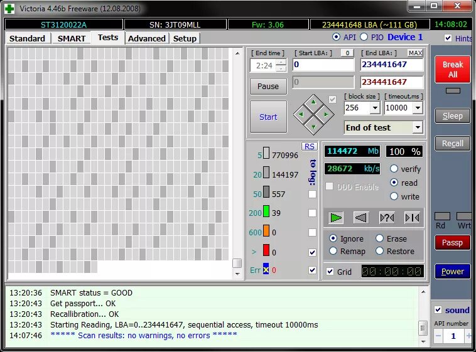Choose the Erase error action
This screenshot has height=352, width=476.
coord(379,238)
